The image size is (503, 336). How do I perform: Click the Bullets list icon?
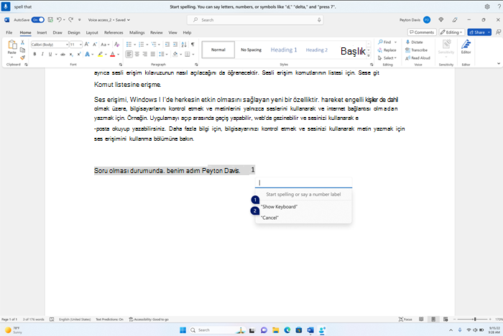(129, 45)
